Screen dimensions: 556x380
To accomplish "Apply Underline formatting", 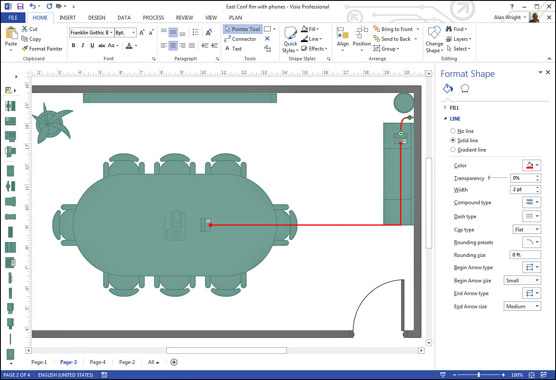I will pos(92,45).
